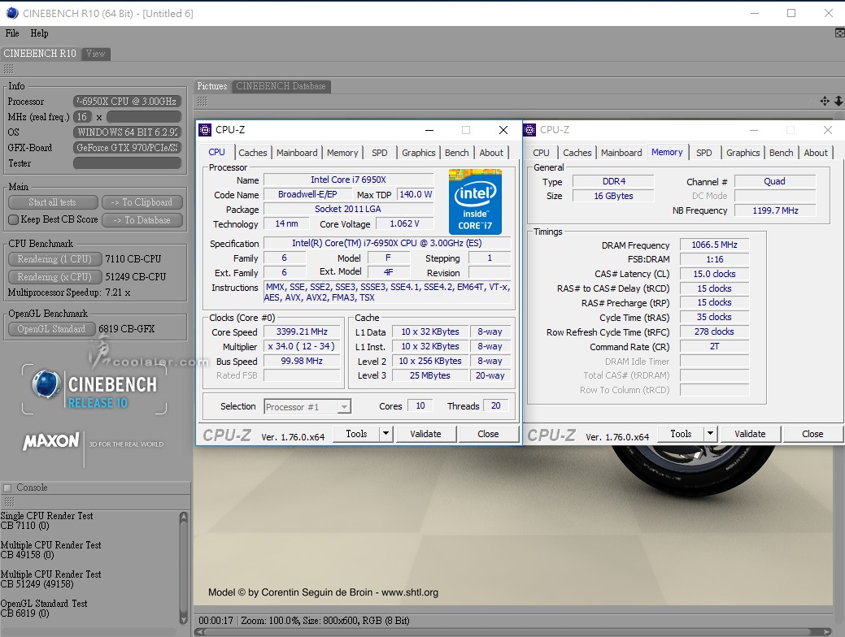This screenshot has height=637, width=845.
Task: Open Tools dropdown arrow in Memory window
Action: (710, 433)
